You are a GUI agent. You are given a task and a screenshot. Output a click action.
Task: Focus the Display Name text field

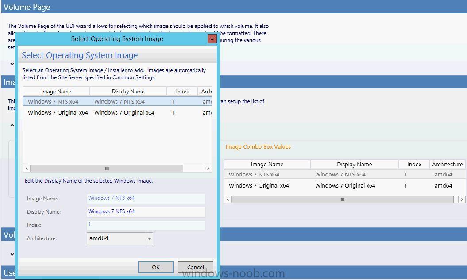point(146,212)
